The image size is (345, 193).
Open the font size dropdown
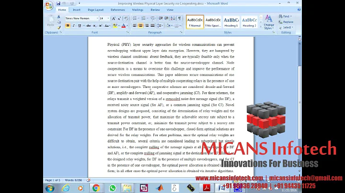click(108, 19)
